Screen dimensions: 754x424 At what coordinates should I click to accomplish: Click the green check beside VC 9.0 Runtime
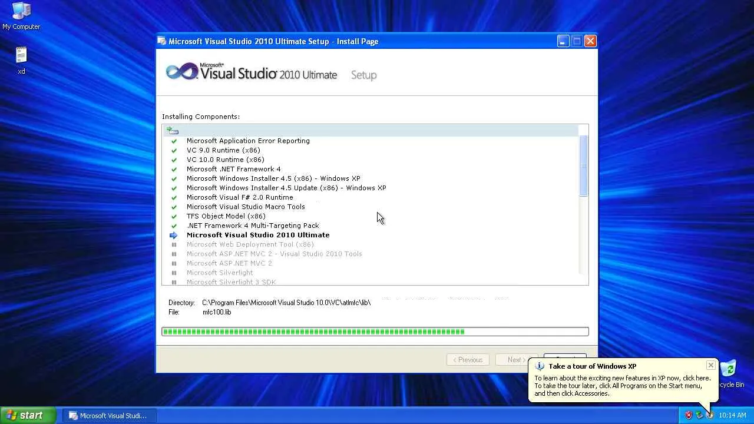[x=174, y=151]
